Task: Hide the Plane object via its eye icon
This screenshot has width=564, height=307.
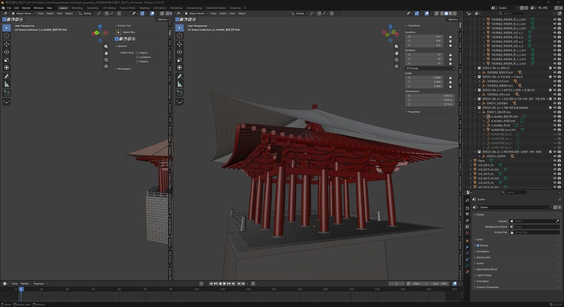Action: [x=555, y=161]
